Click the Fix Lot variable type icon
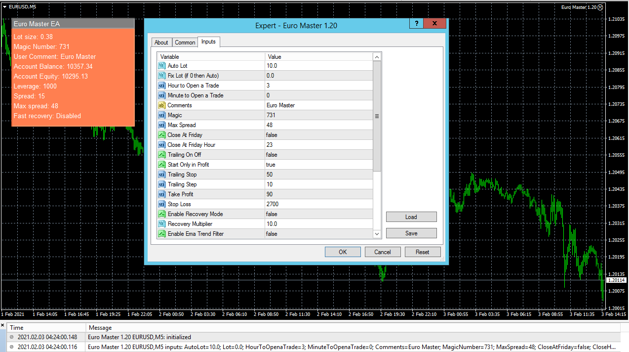Image resolution: width=629 pixels, height=352 pixels. click(x=161, y=76)
